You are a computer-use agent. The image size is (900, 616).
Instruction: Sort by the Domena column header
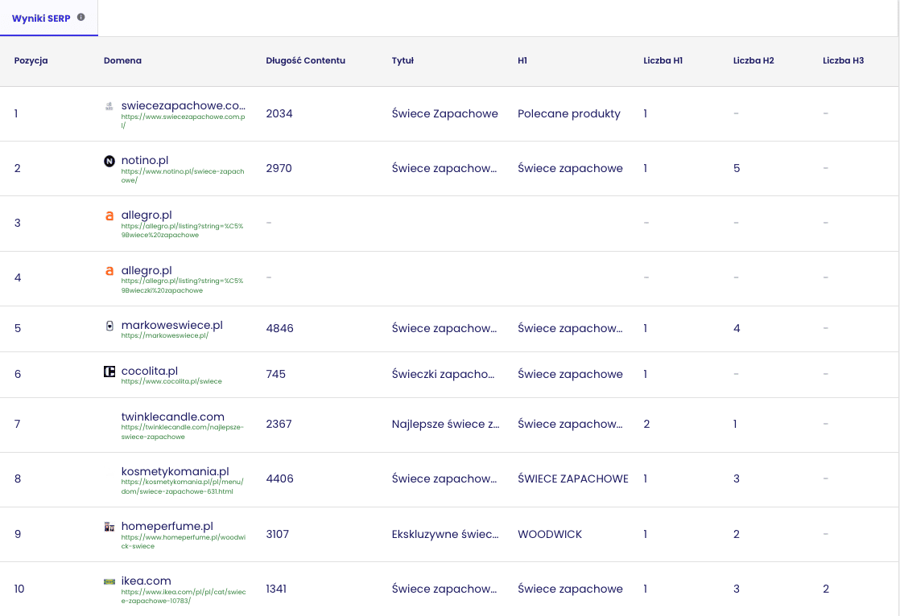(122, 61)
